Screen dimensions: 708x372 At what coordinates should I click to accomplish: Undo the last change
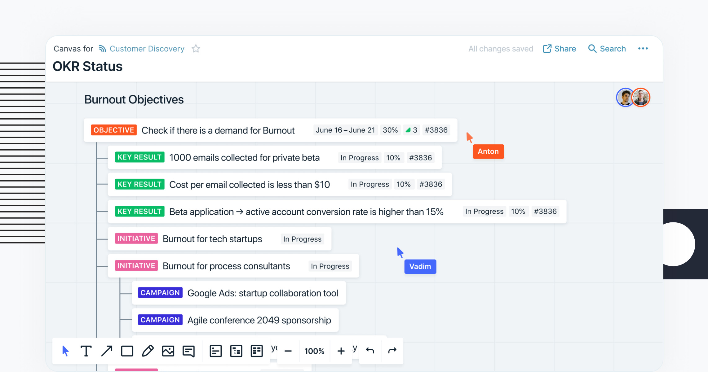click(x=370, y=351)
